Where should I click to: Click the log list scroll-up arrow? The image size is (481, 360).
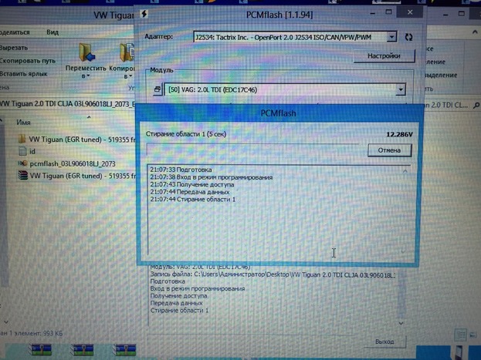pos(405,170)
